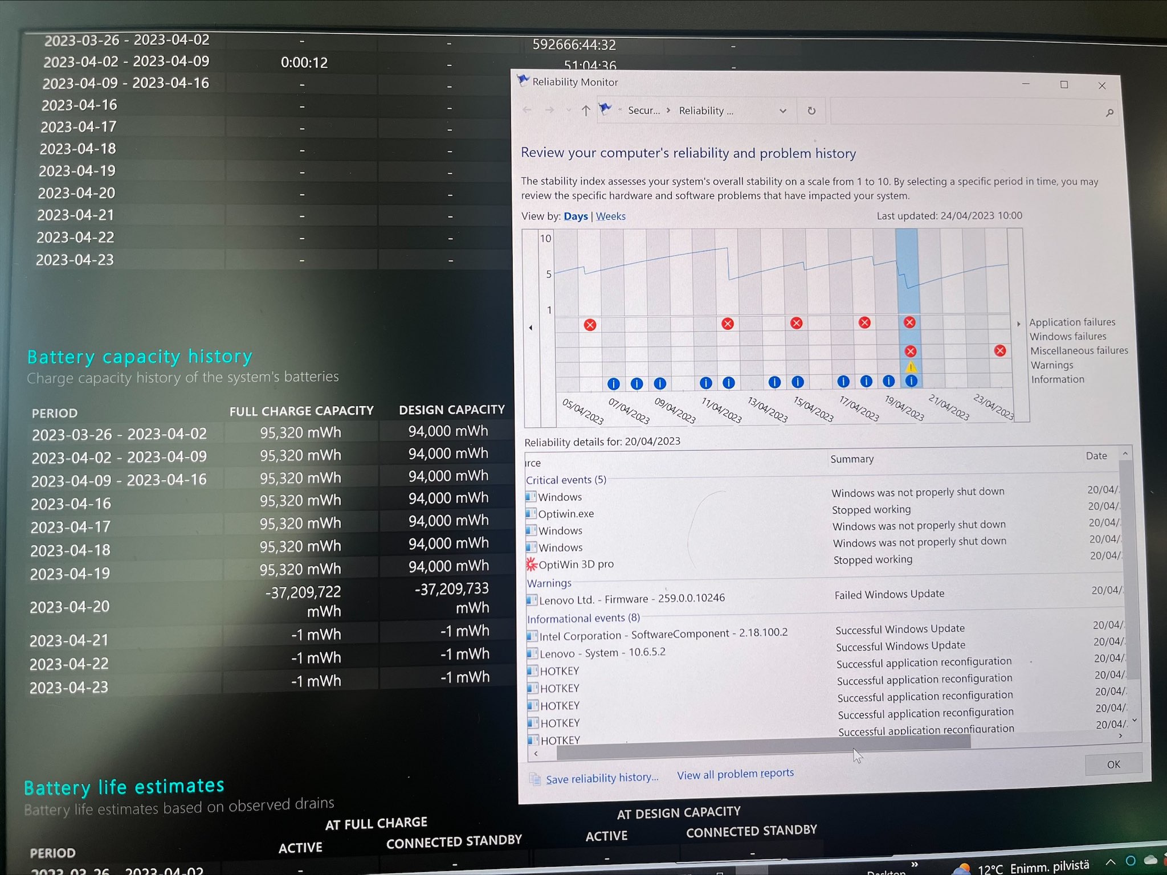Click the information icon for 19/04/2023
This screenshot has height=875, width=1167.
tap(888, 381)
